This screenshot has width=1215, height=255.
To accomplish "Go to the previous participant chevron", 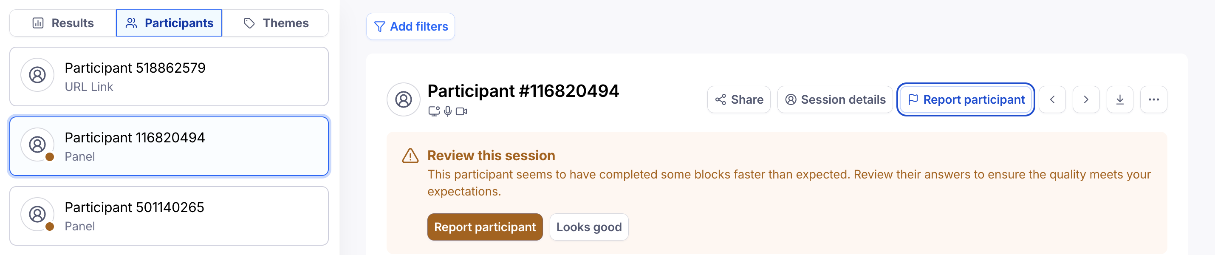I will coord(1052,99).
